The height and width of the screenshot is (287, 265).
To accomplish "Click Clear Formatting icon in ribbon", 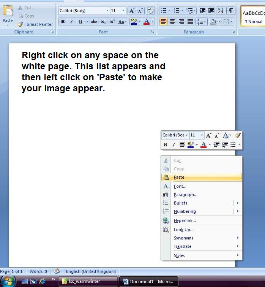I will click(x=150, y=11).
